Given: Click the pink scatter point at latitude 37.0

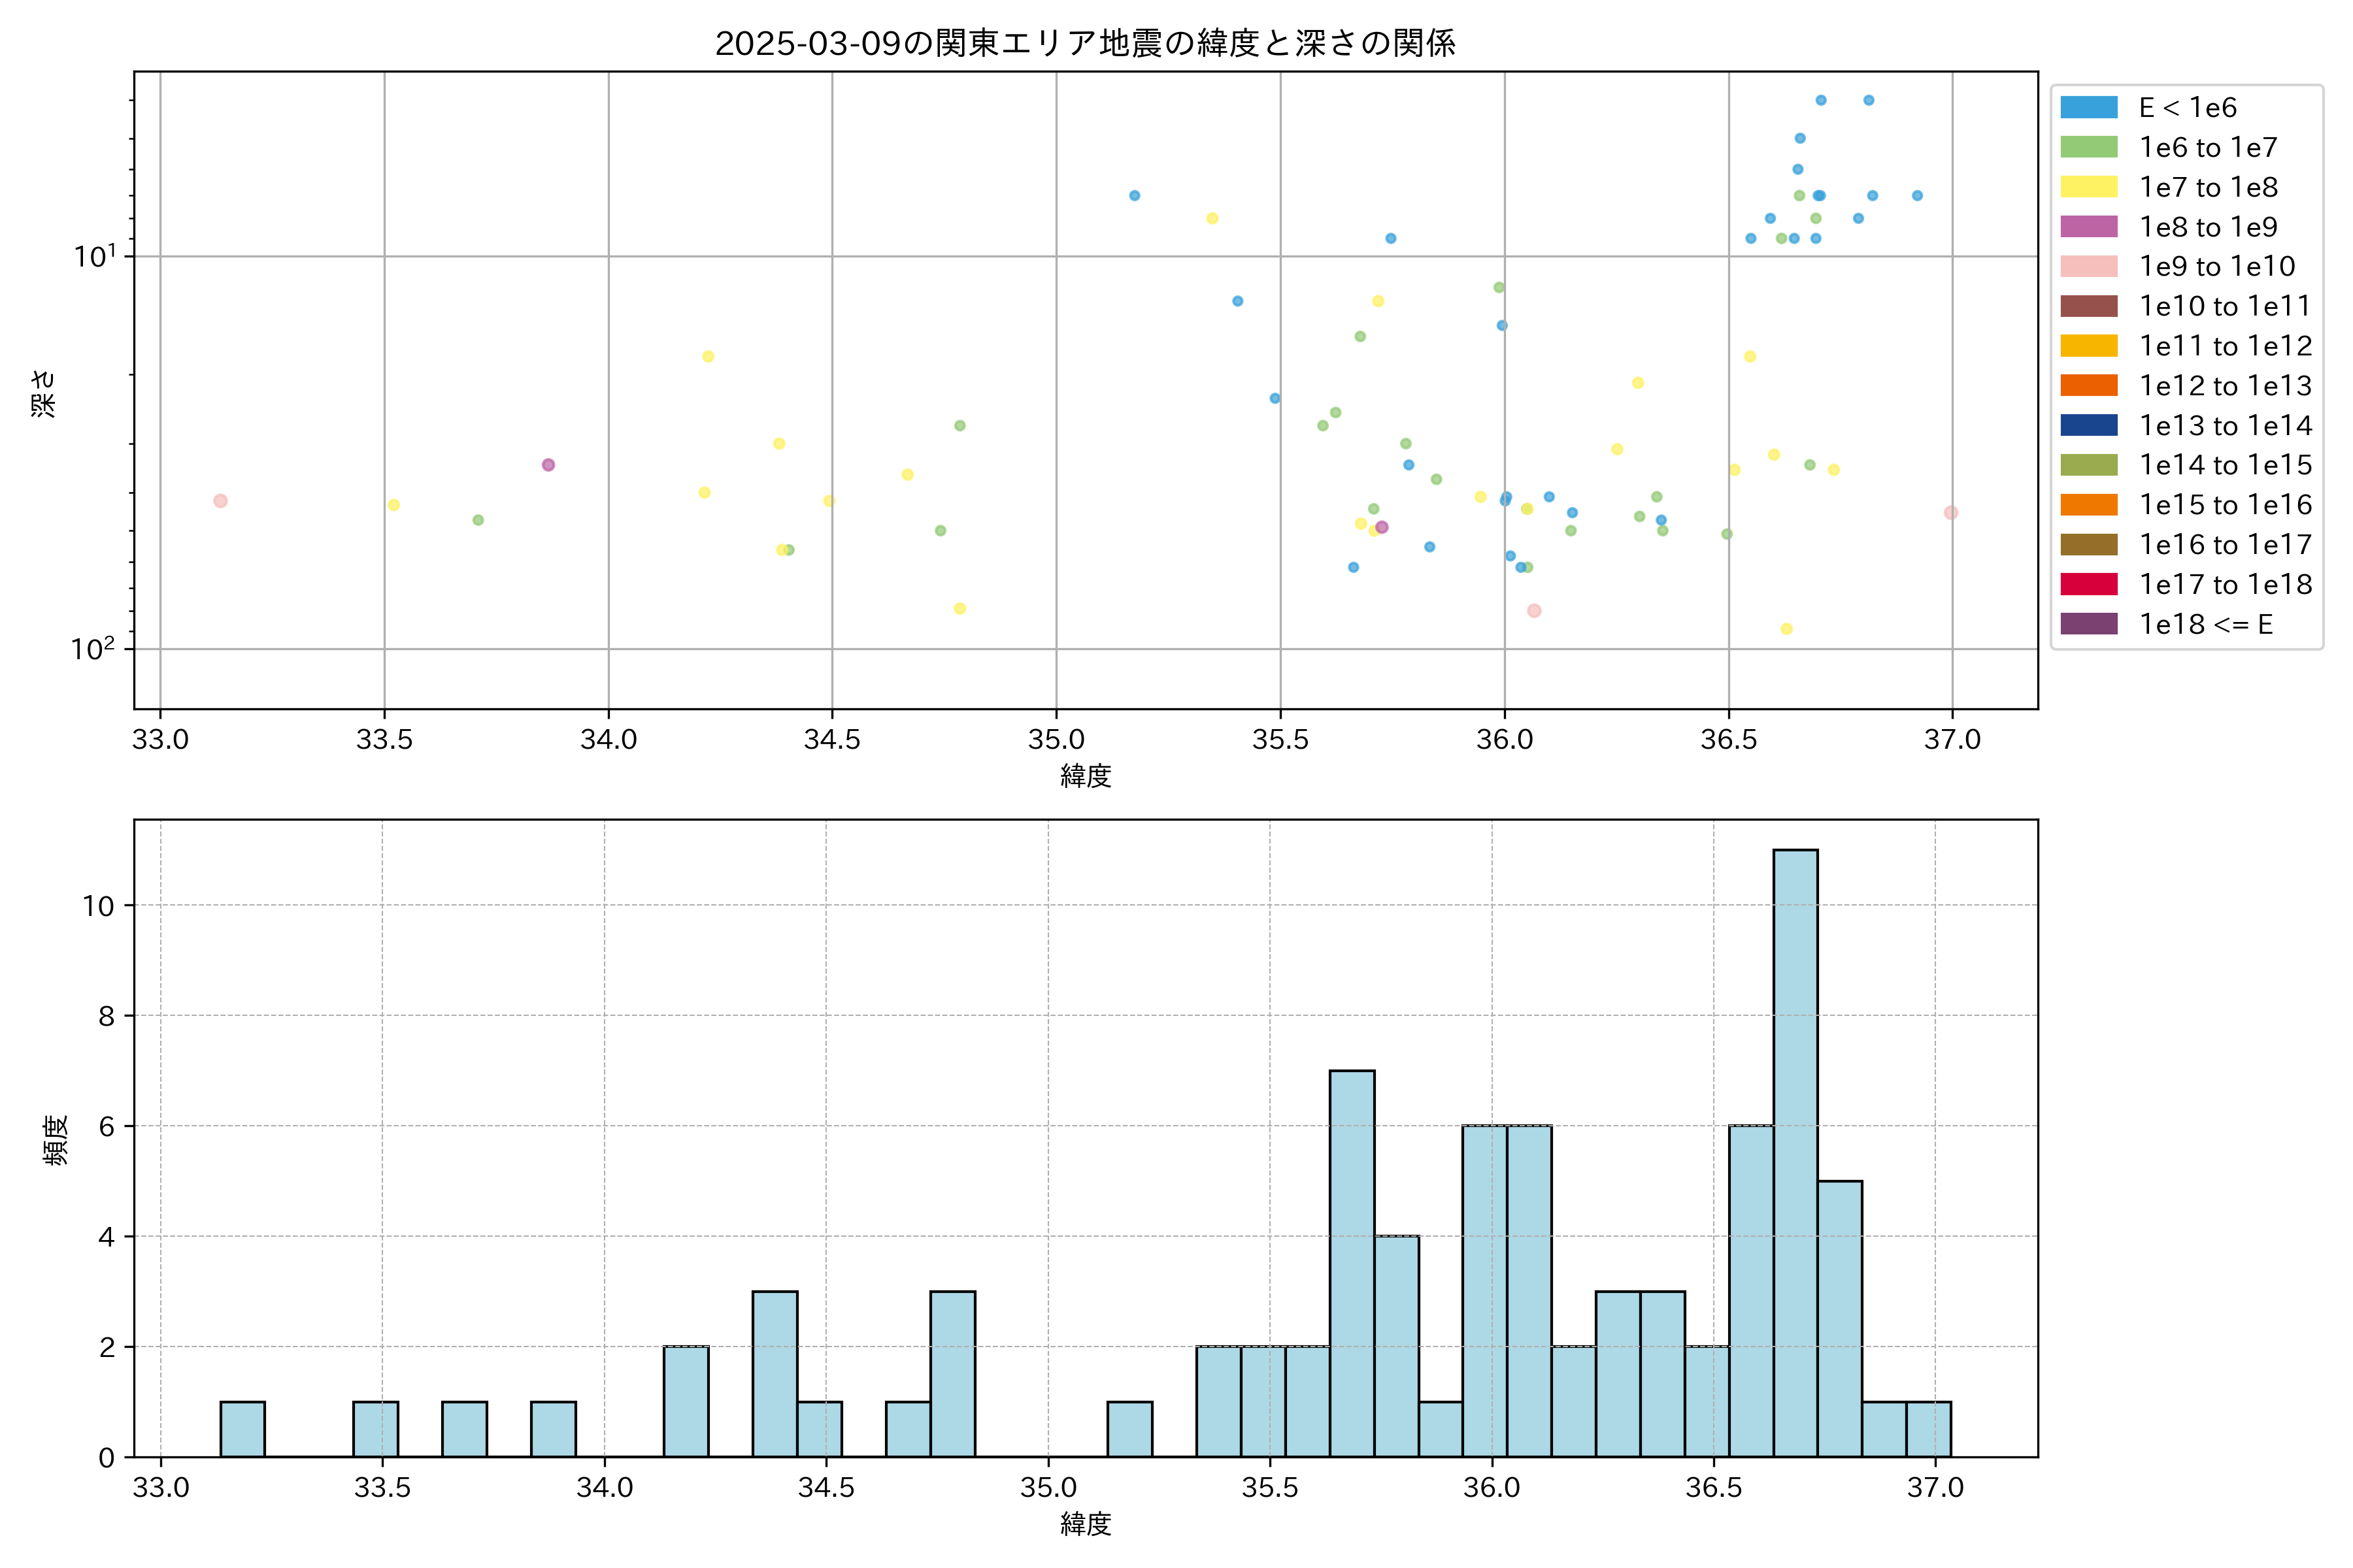Looking at the screenshot, I should tap(1950, 513).
